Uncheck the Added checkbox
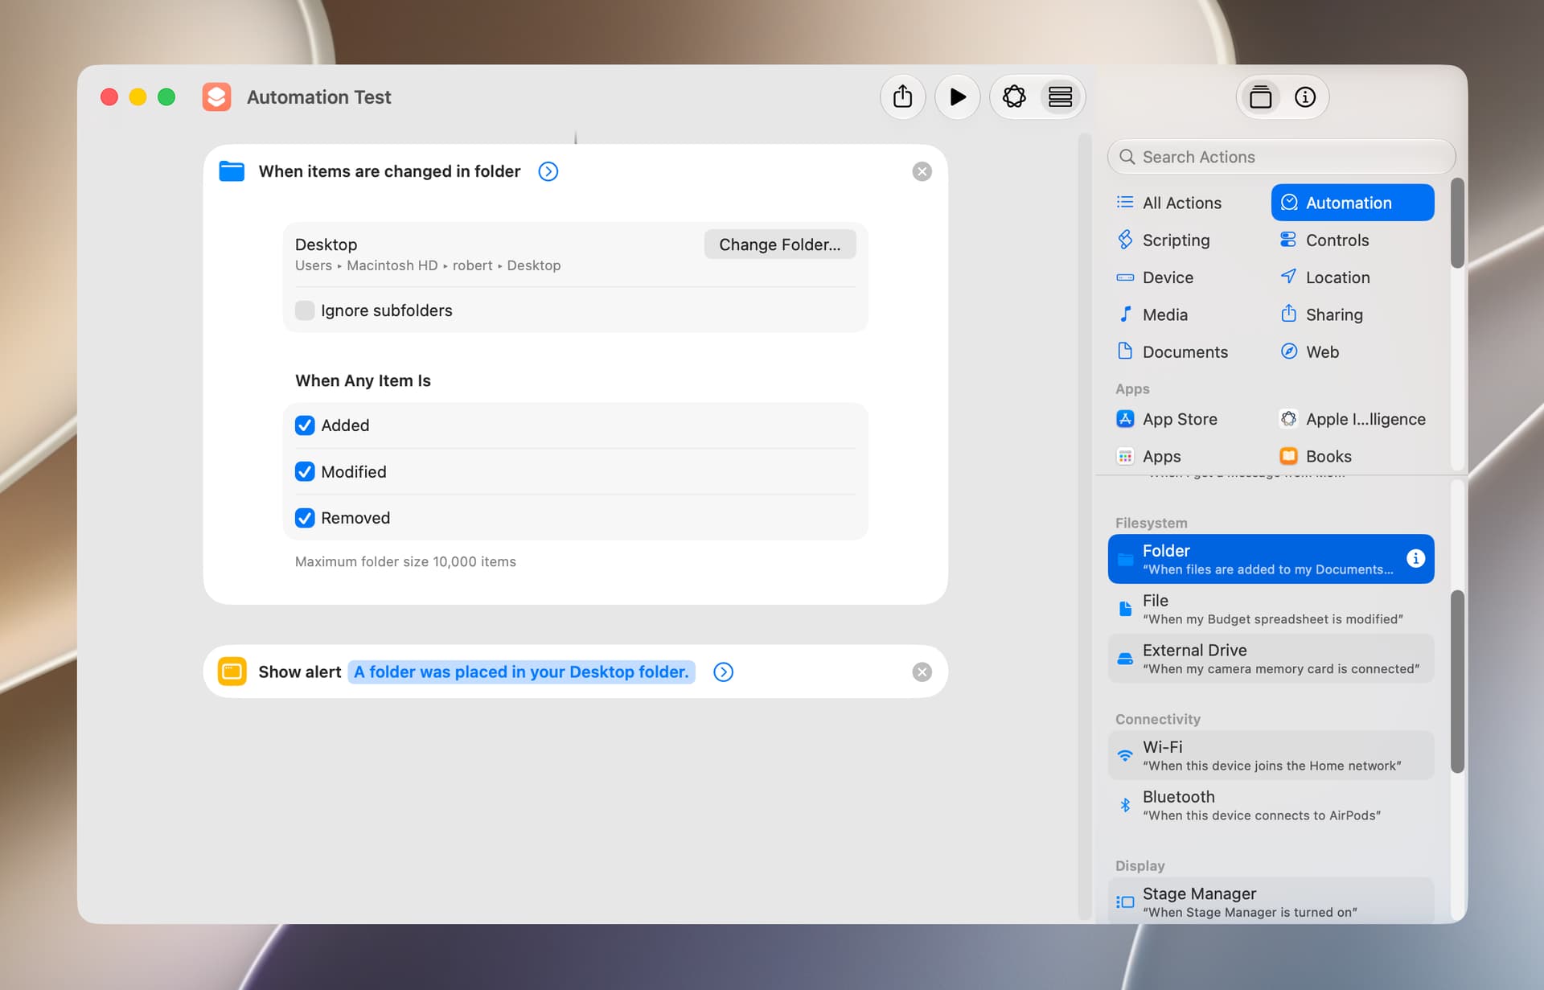The image size is (1544, 990). point(305,425)
